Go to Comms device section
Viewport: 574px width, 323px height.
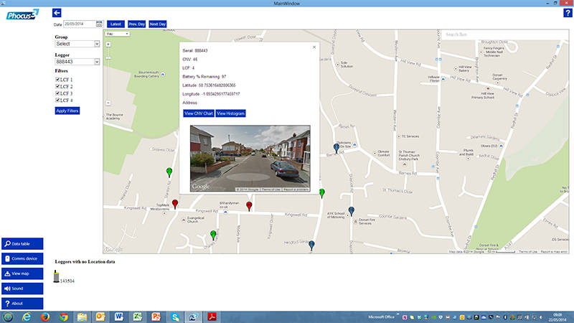22,258
